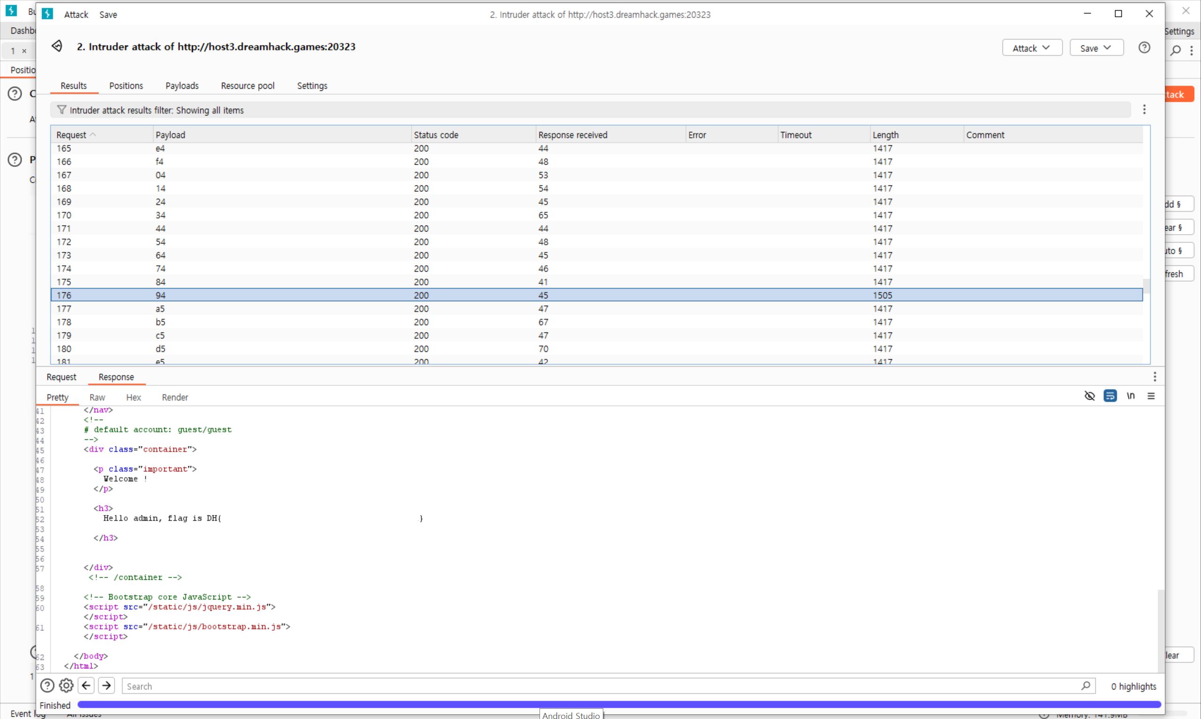Open response viewer settings gear icon
Viewport: 1201px width, 719px height.
click(x=66, y=686)
